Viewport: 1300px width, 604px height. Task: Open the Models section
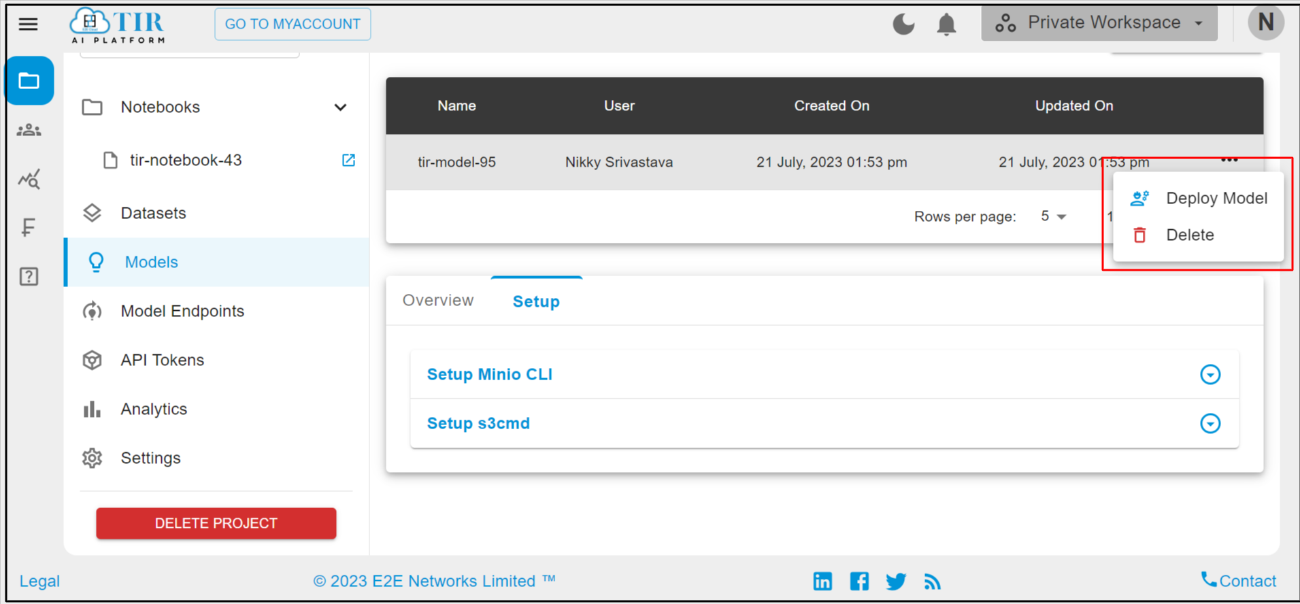click(216, 262)
